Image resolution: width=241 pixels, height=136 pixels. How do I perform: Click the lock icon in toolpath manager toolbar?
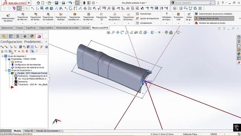(2, 51)
